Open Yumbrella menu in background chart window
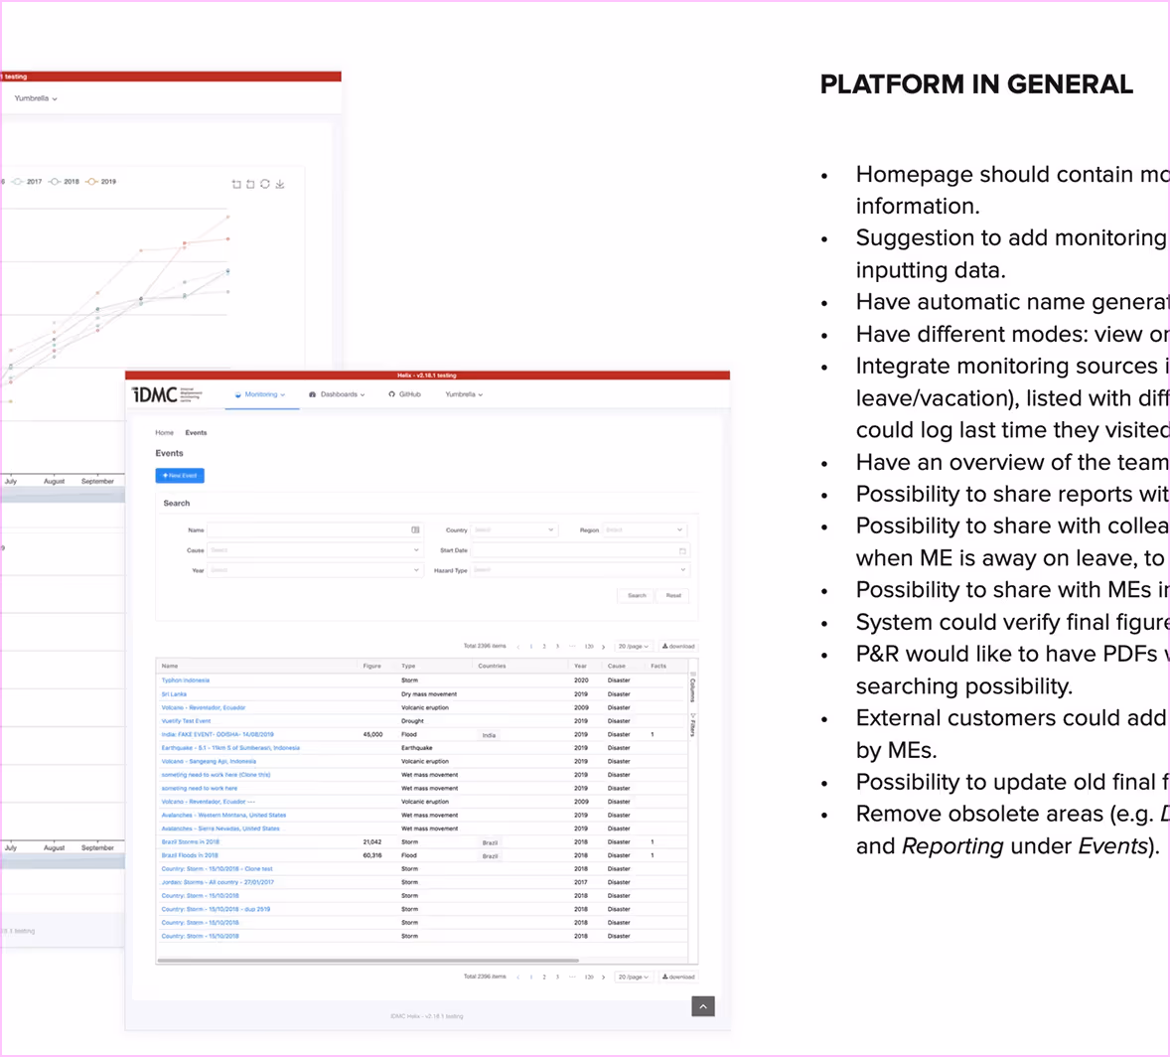This screenshot has height=1057, width=1170. point(36,98)
